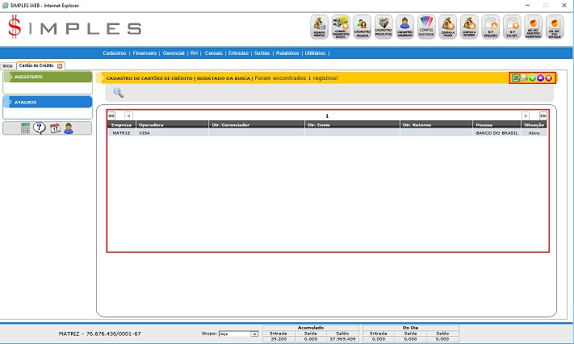Screen dimensions: 574x344
Task: Open Cadastro Pessoa toolbar icon
Action: (362, 27)
